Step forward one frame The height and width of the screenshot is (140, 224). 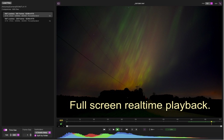point(122,129)
